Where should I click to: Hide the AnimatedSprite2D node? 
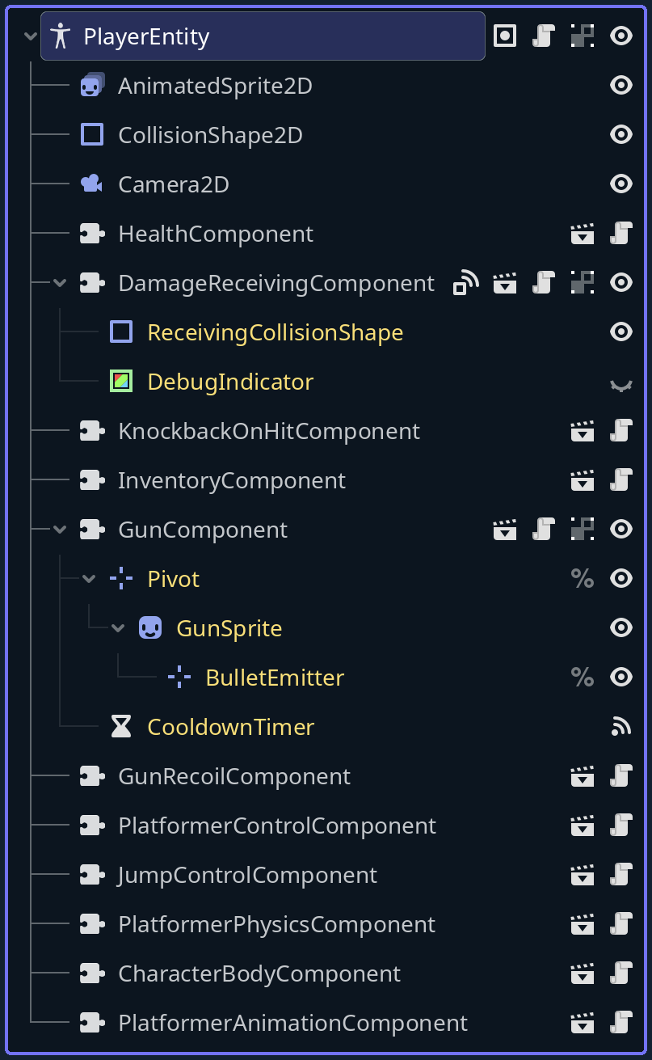pyautogui.click(x=620, y=85)
